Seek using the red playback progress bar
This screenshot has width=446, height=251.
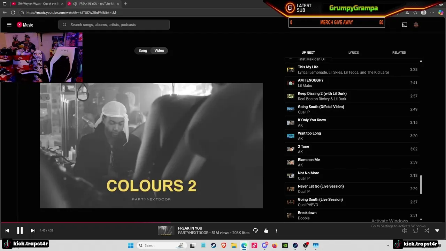click(x=85, y=222)
